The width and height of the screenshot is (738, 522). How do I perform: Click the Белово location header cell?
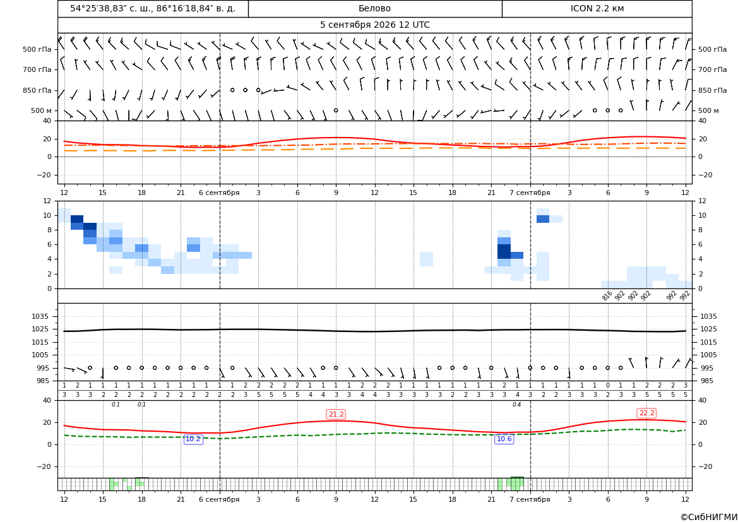pyautogui.click(x=374, y=8)
